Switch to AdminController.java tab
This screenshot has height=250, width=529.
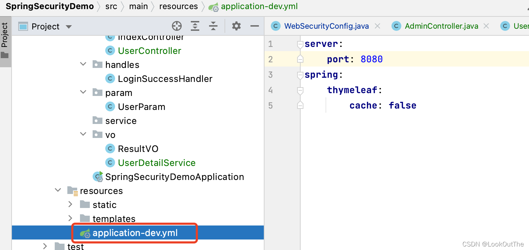(x=441, y=26)
